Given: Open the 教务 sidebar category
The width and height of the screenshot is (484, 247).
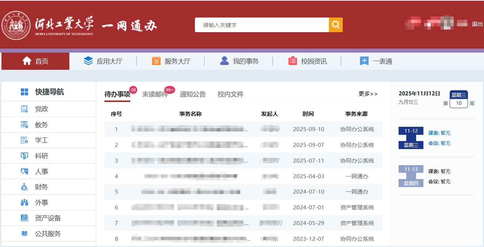Looking at the screenshot, I should pos(41,125).
